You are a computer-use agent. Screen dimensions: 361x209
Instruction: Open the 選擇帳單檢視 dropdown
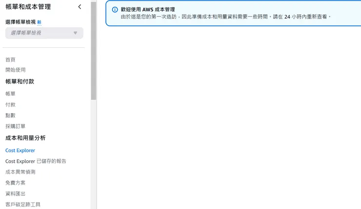[x=44, y=33]
